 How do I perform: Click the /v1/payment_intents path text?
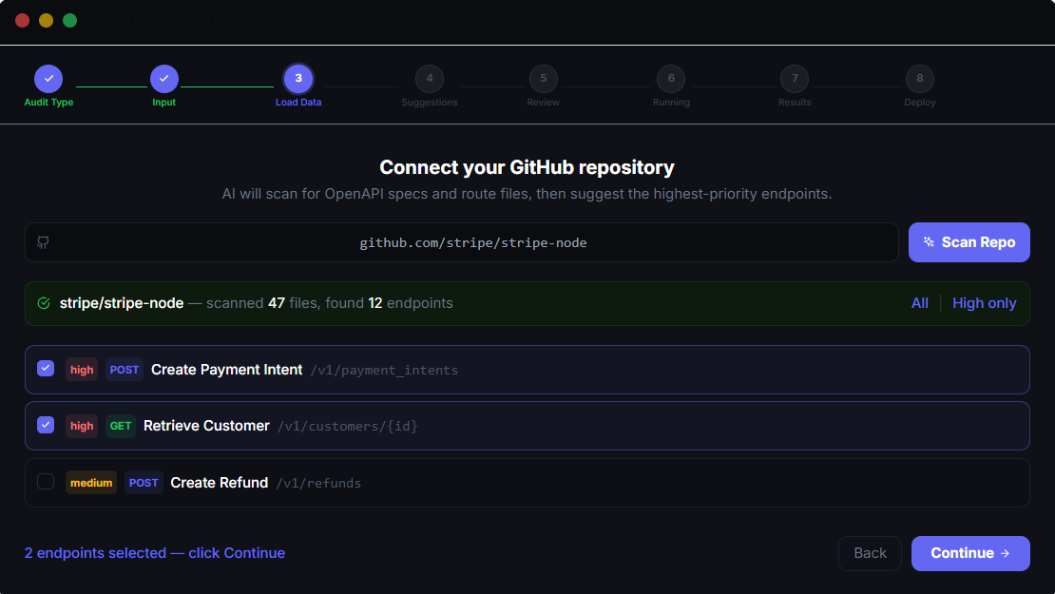[384, 370]
